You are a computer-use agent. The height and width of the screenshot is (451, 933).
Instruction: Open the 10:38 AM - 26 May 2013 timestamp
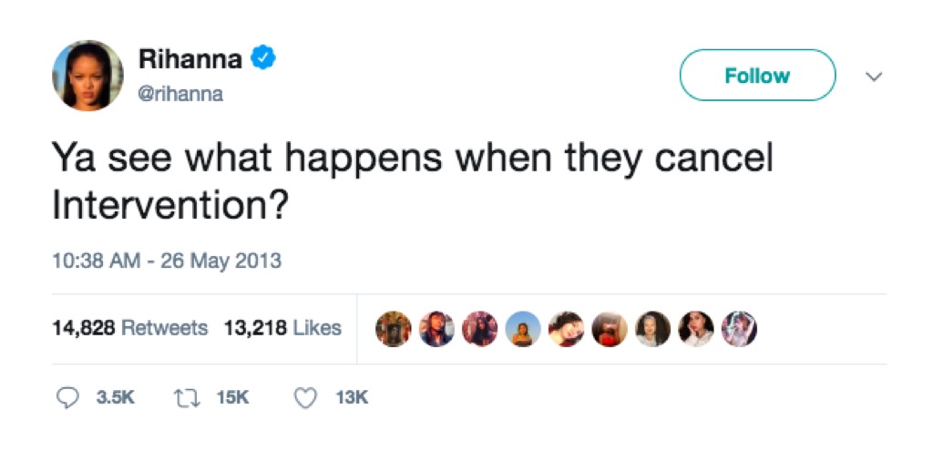coord(166,261)
